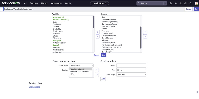
Task: Move section up with the up arrow
Action: 97,70
